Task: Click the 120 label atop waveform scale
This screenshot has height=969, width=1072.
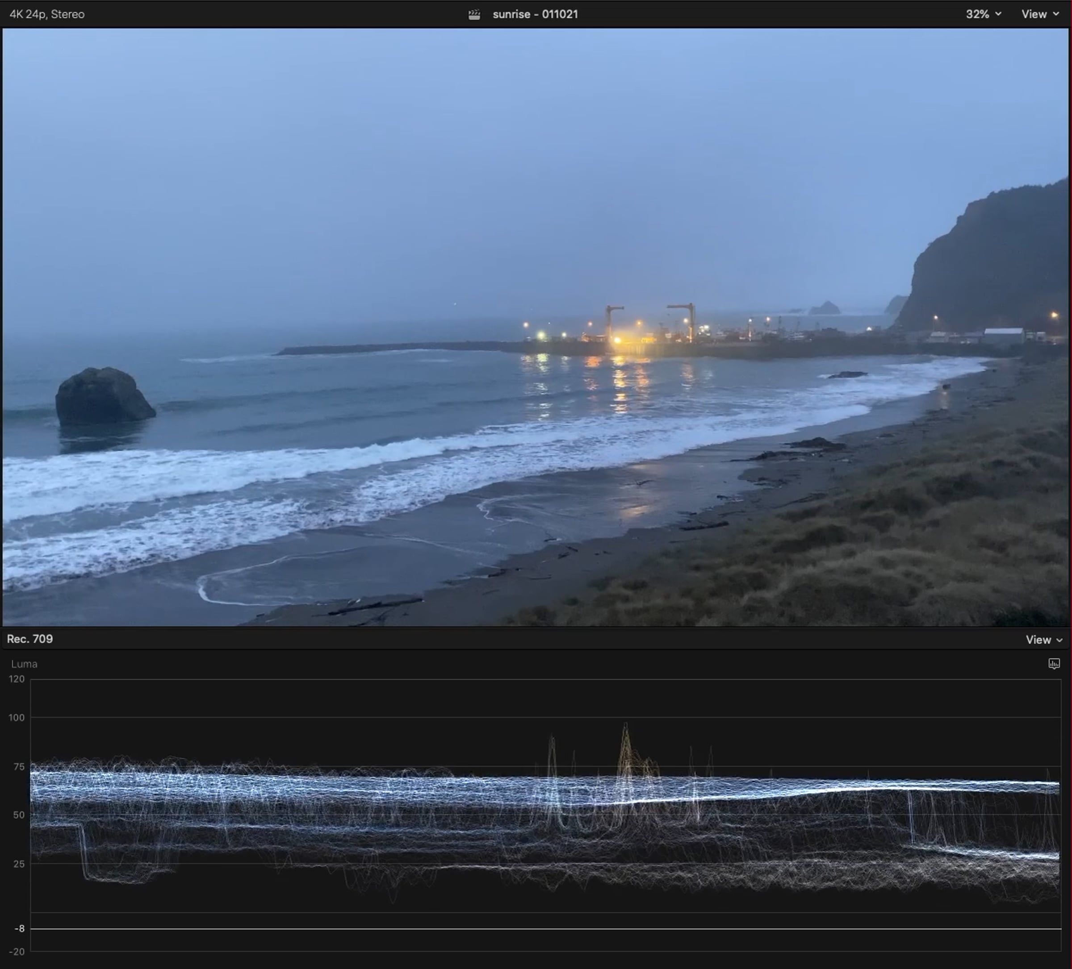Action: pyautogui.click(x=17, y=679)
